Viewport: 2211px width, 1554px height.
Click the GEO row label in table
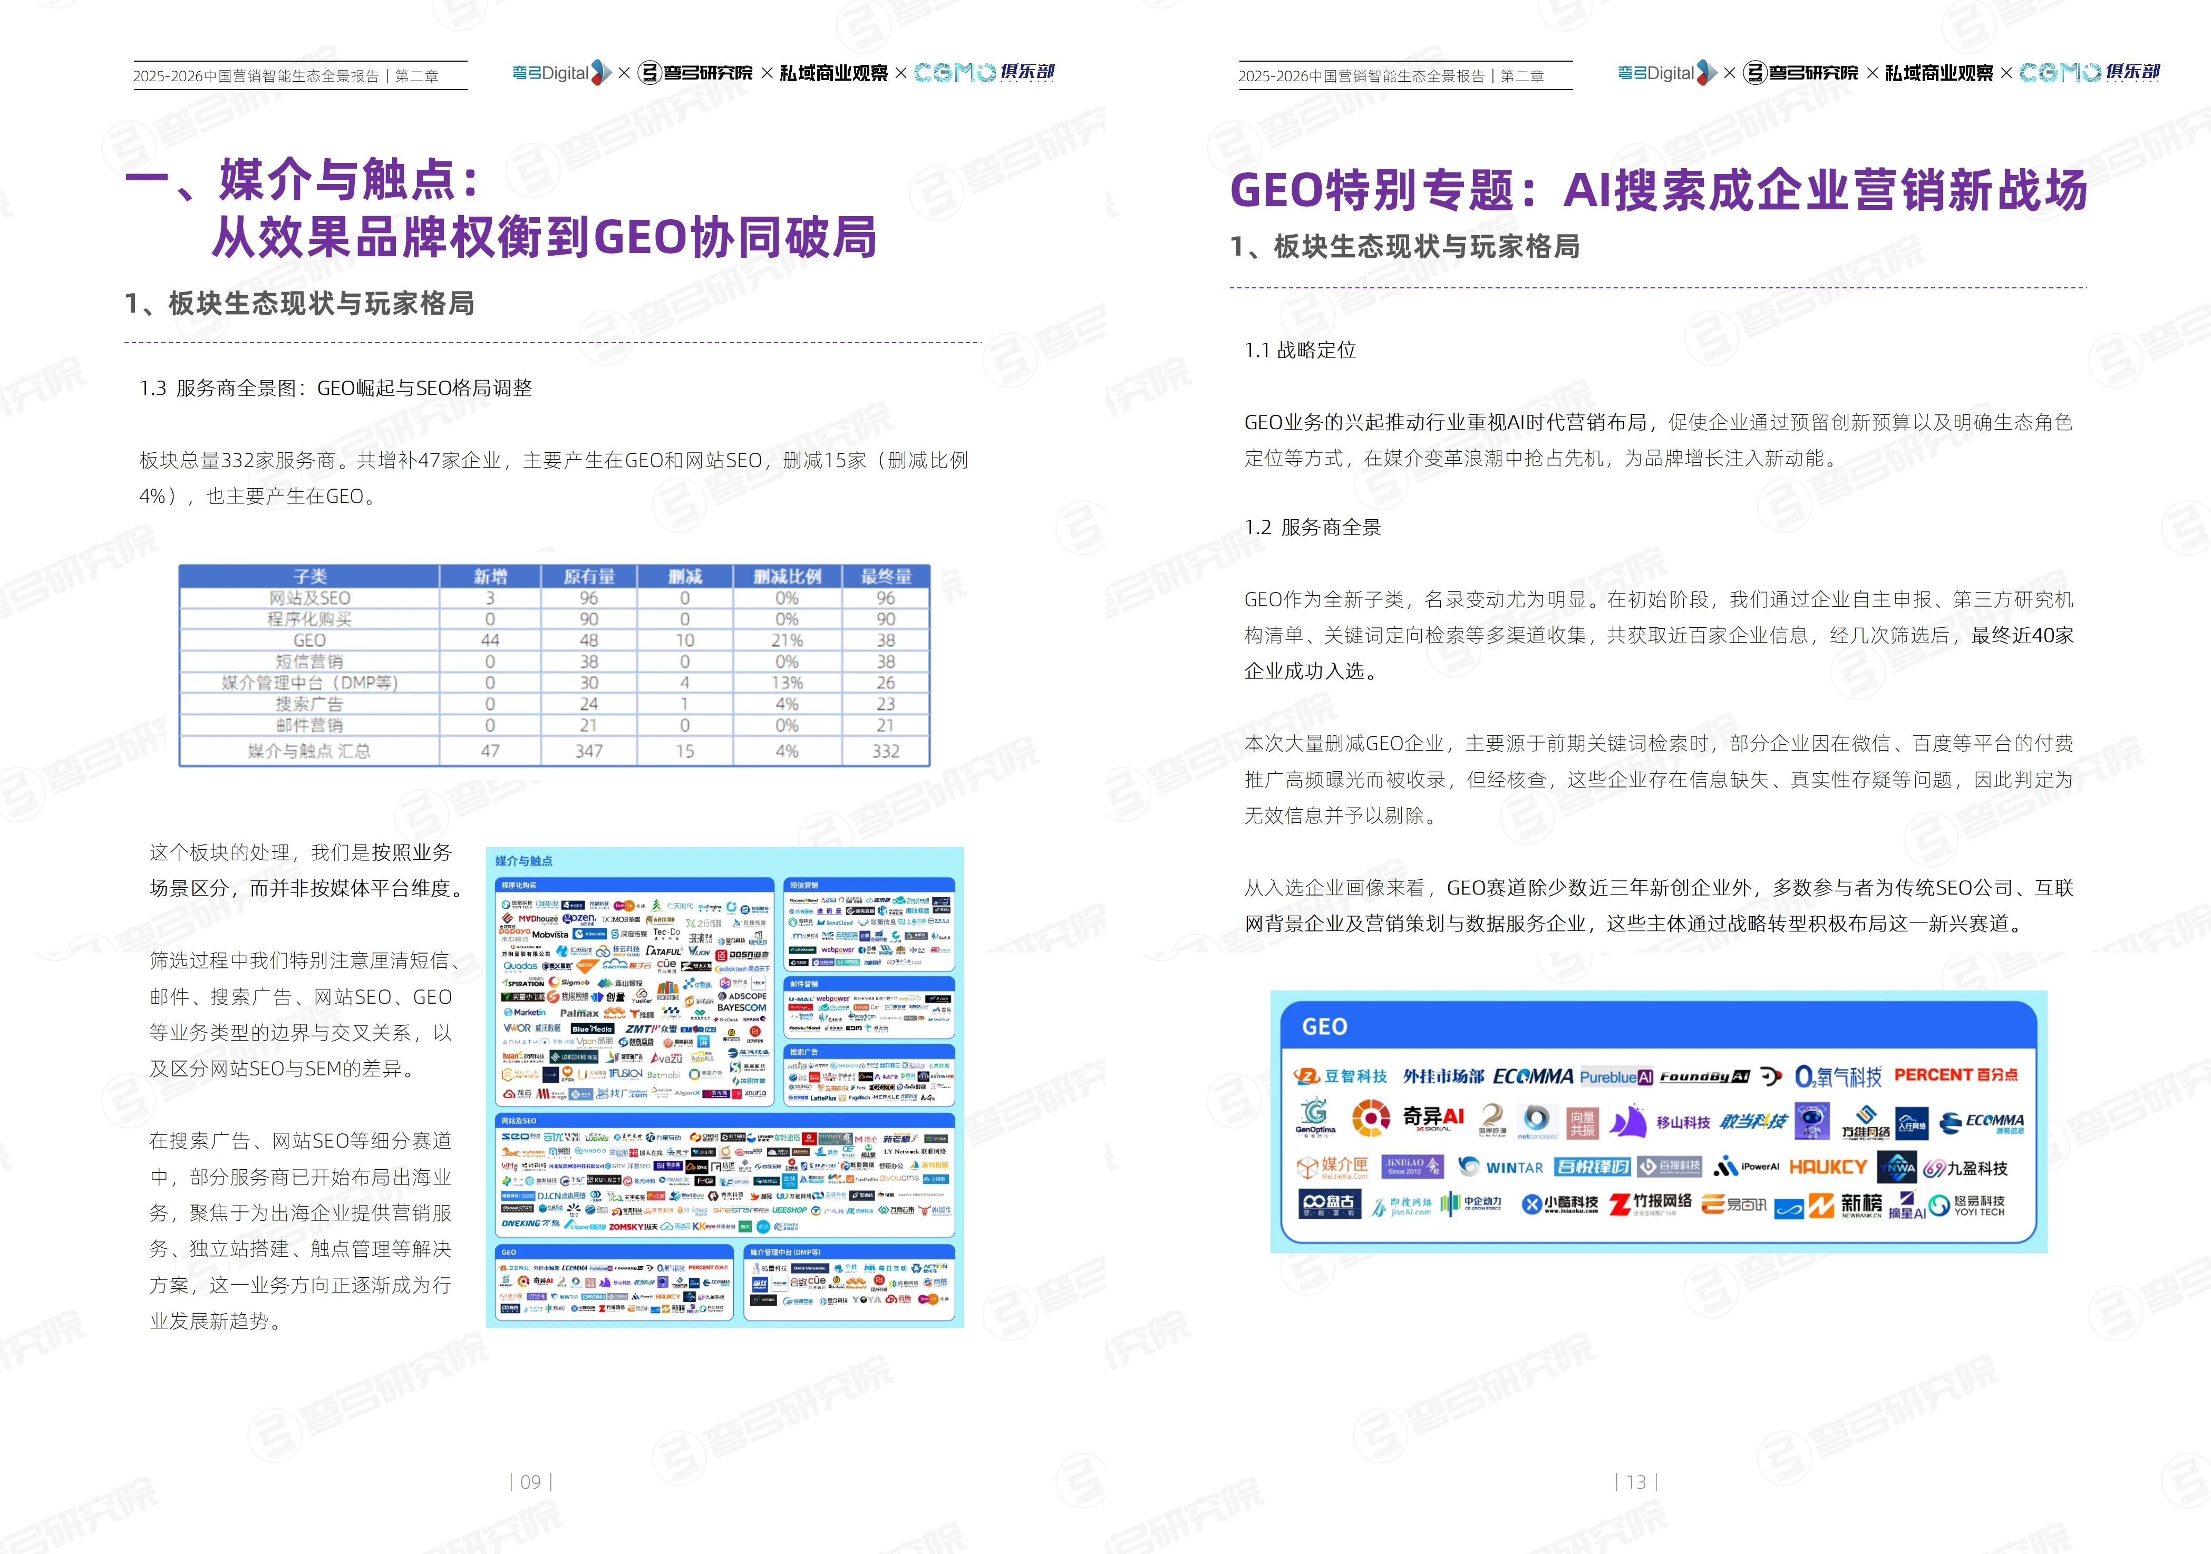point(309,640)
